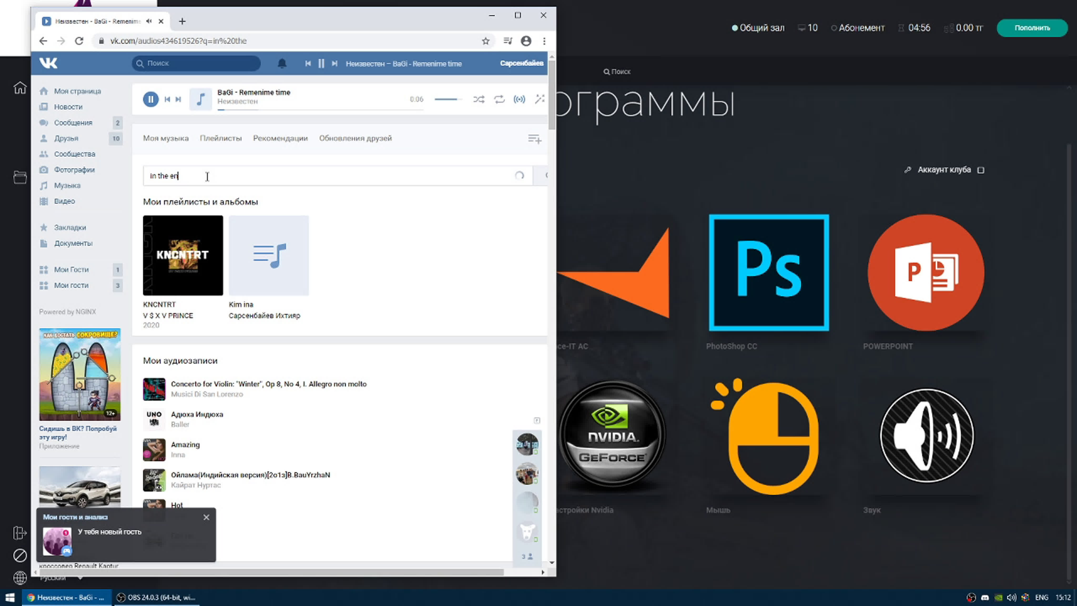Launch the PowerPoint program icon

926,273
